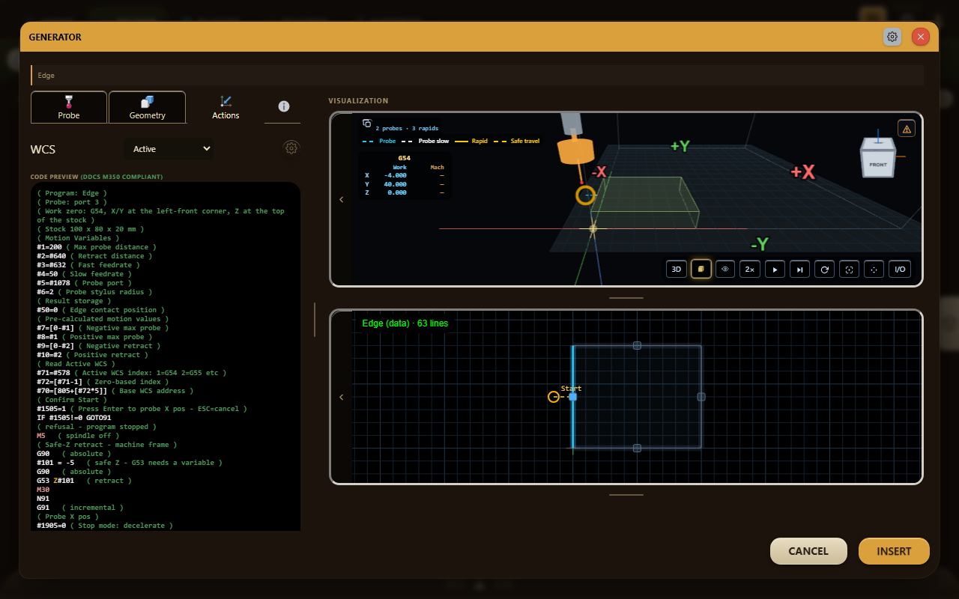Play the toolpath simulation
The height and width of the screenshot is (599, 959).
pos(775,269)
